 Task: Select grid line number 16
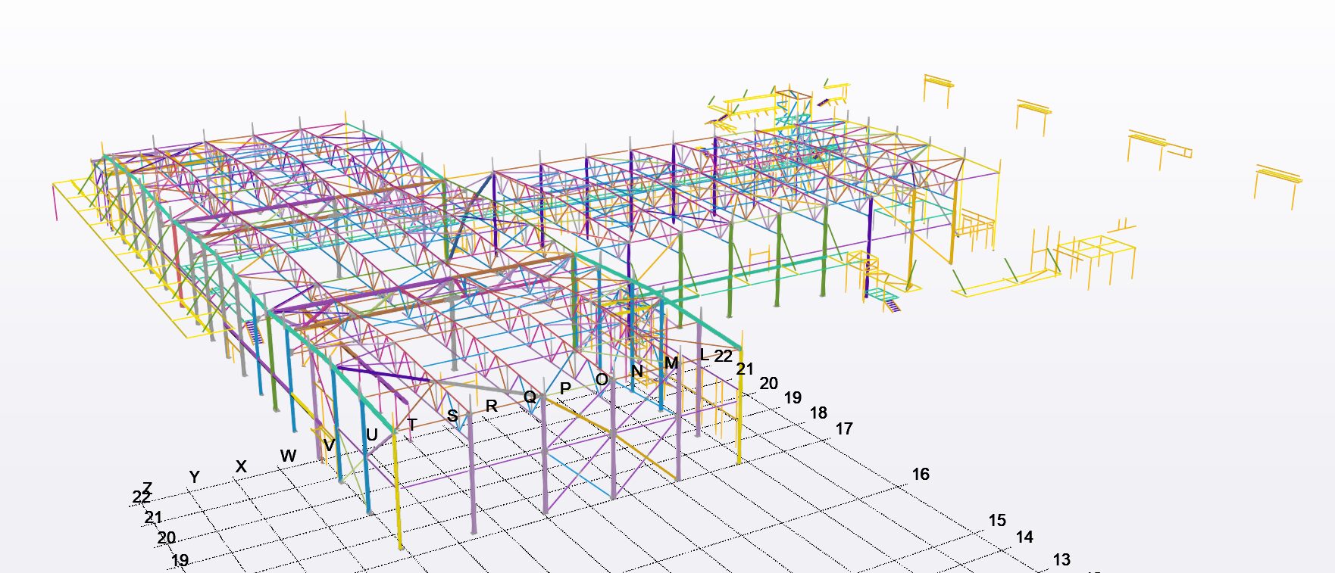click(x=921, y=474)
